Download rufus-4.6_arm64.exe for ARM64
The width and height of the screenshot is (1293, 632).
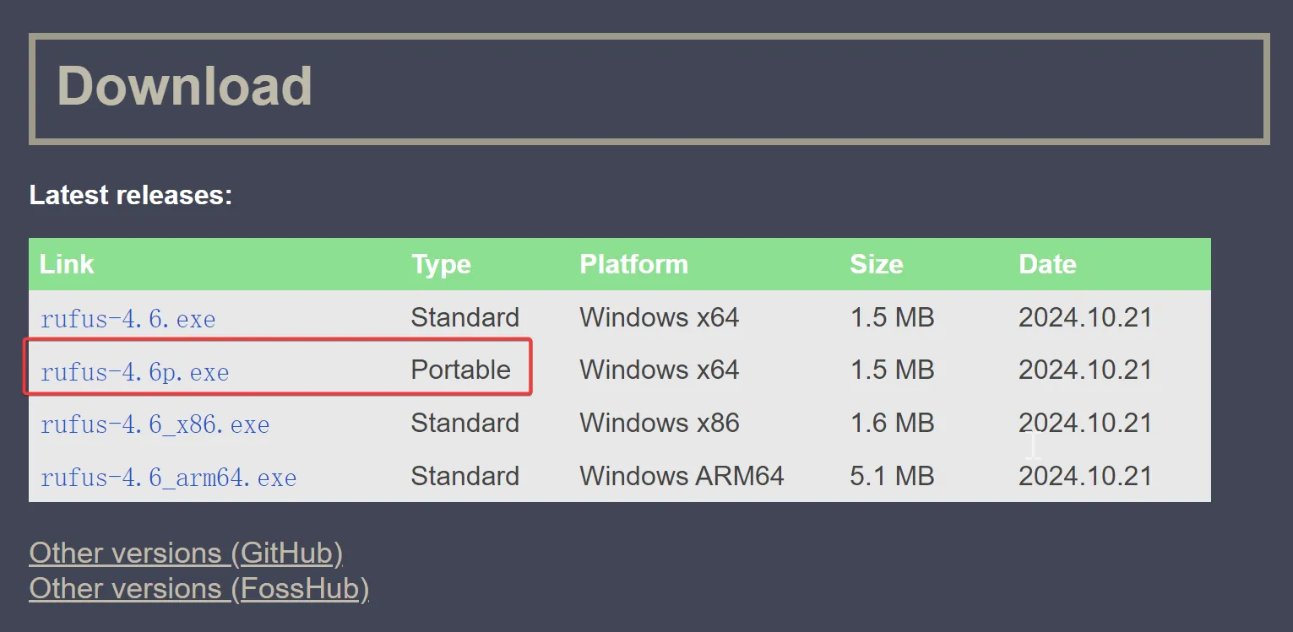pos(168,478)
